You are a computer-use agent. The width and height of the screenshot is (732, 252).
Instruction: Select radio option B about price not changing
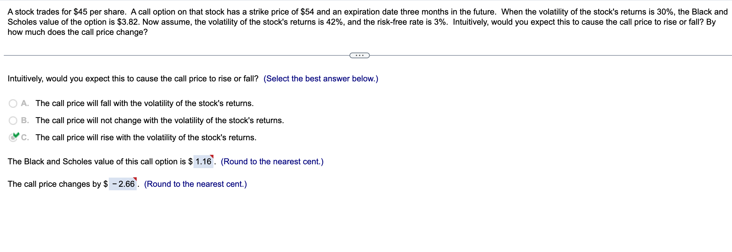tap(13, 120)
